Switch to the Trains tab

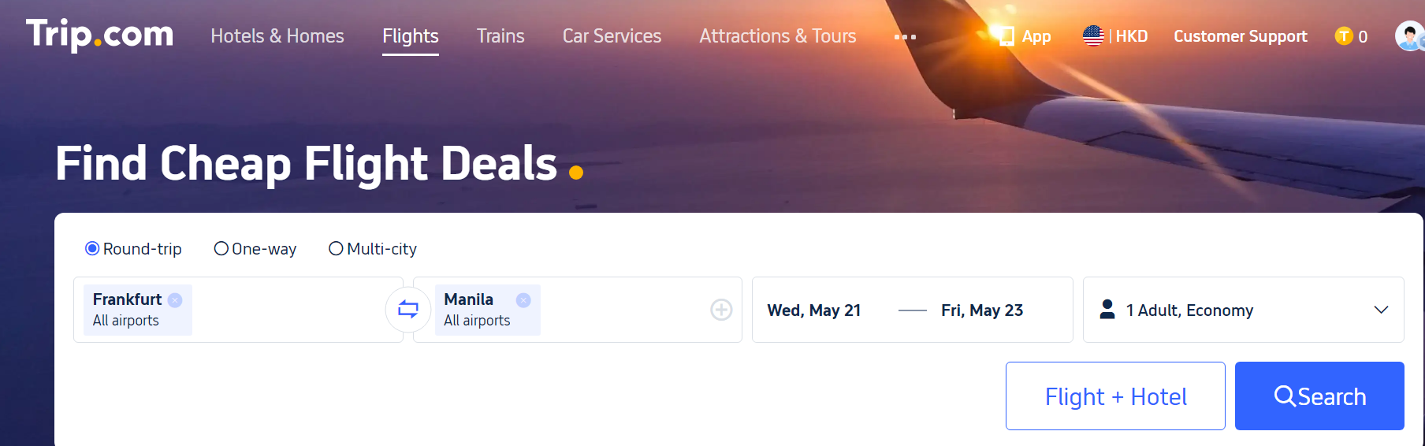(500, 36)
